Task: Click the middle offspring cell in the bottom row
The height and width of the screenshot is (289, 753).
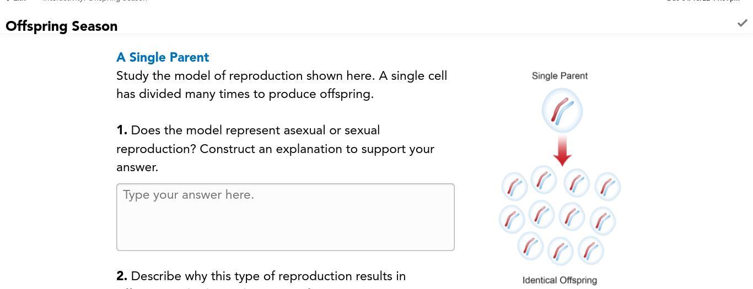Action: (560, 251)
